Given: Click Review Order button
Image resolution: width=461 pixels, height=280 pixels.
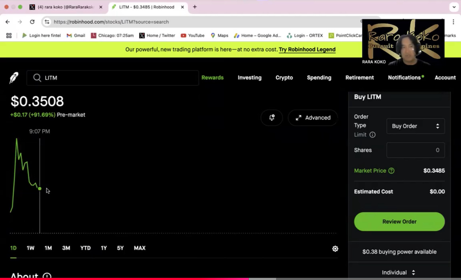Looking at the screenshot, I should [x=399, y=221].
